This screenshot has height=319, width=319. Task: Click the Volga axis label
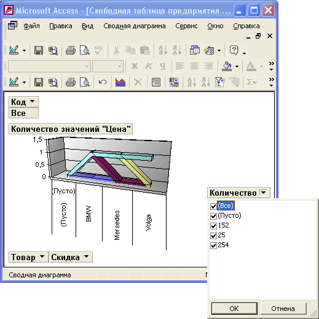pos(148,223)
